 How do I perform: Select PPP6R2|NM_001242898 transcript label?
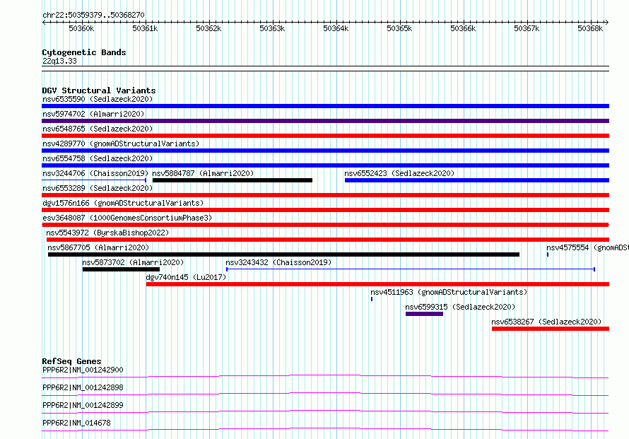pyautogui.click(x=83, y=387)
